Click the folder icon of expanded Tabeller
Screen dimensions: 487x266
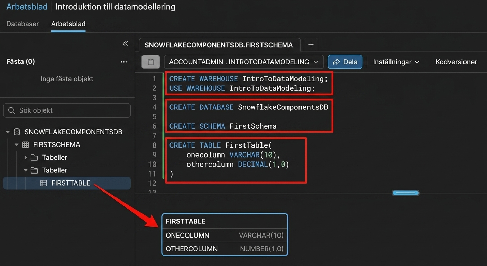(34, 170)
